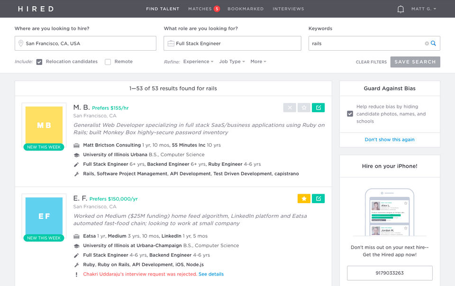
Task: Open the notifications bell icon
Action: click(x=400, y=9)
